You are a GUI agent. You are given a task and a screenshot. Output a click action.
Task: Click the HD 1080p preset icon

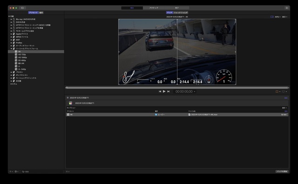pos(16,58)
